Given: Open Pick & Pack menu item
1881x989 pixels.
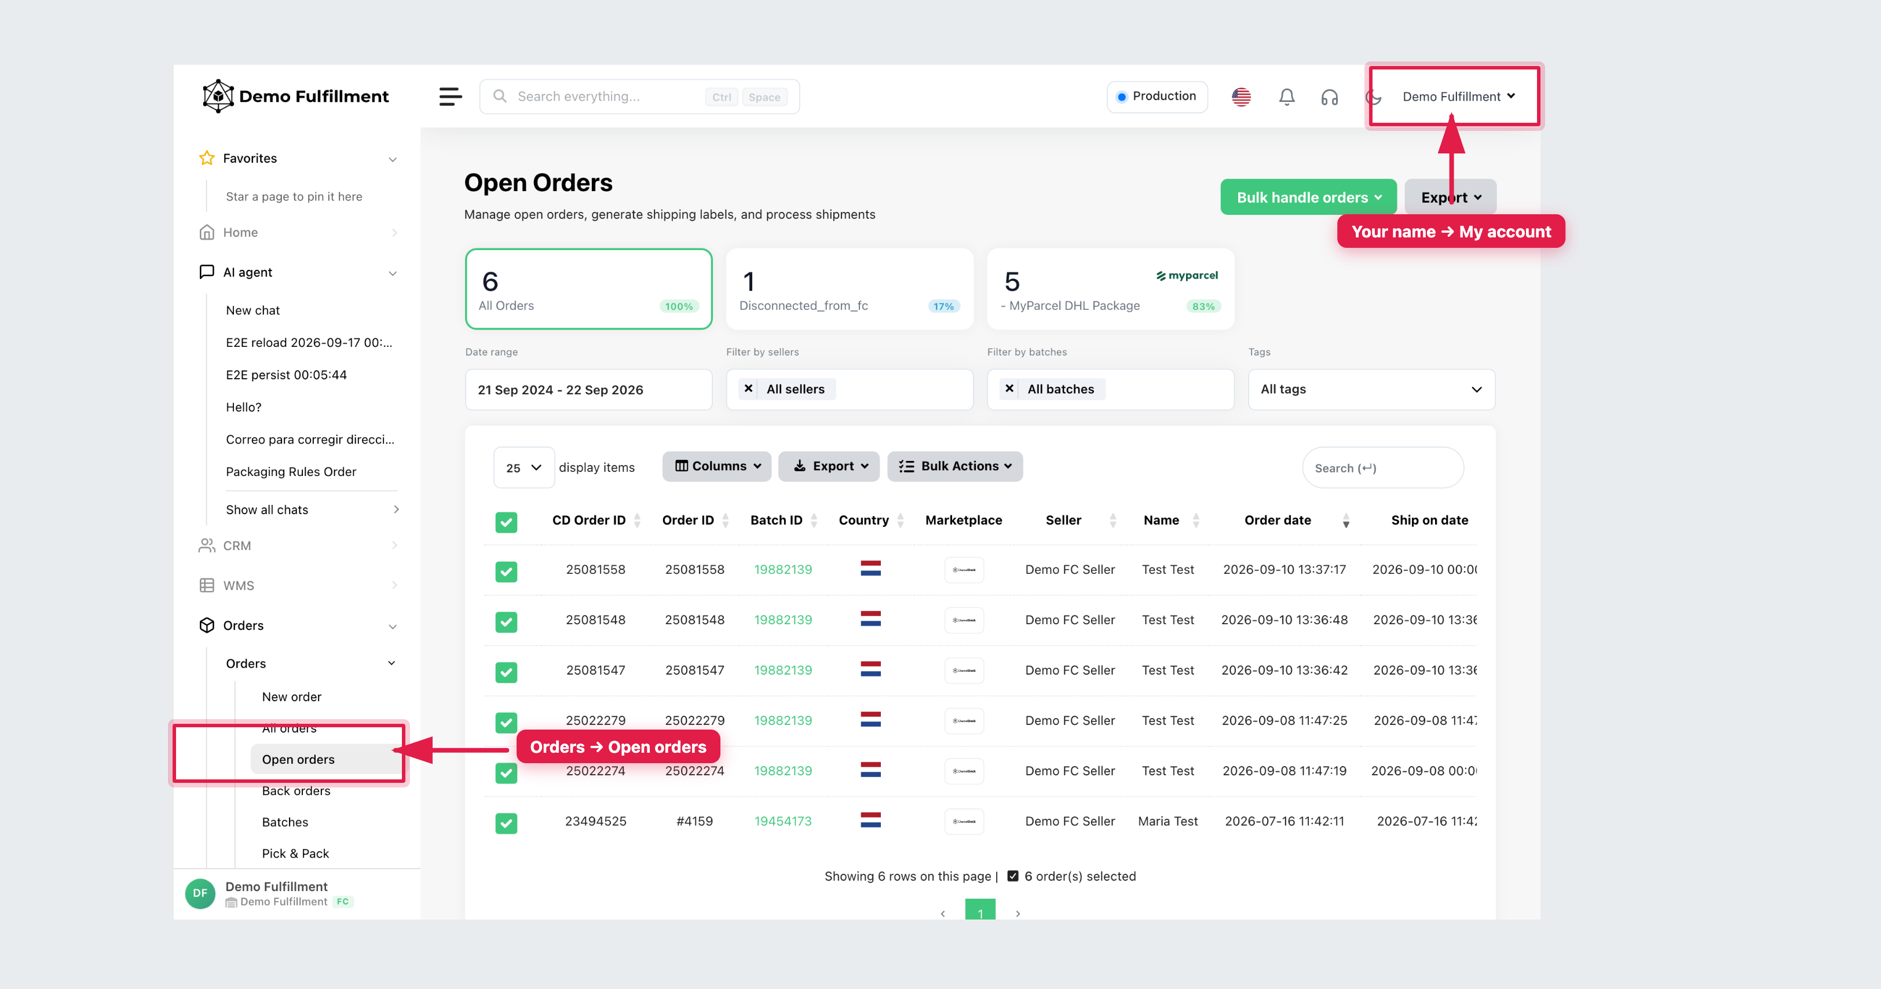Looking at the screenshot, I should (x=295, y=854).
